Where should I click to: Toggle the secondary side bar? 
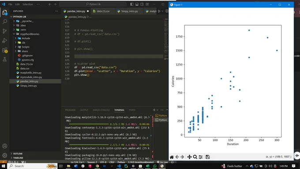tap(142, 4)
